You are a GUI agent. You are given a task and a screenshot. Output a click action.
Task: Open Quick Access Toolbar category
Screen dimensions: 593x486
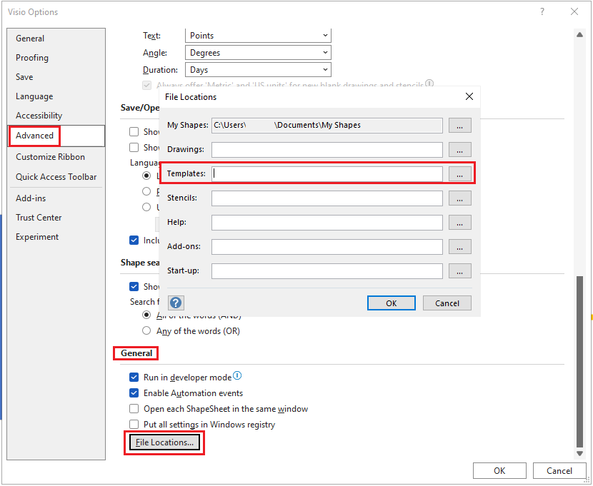(56, 177)
